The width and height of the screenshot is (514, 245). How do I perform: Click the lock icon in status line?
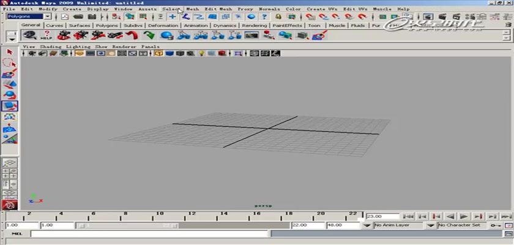pos(278,17)
